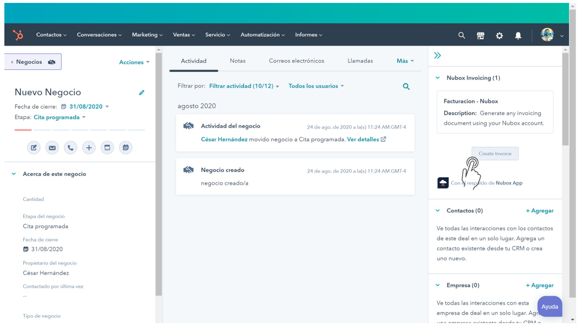Open settings with the gear icon
The height and width of the screenshot is (326, 581).
tap(499, 35)
